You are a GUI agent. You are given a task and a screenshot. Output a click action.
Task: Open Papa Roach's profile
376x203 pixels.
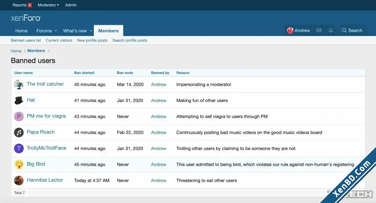[41, 132]
